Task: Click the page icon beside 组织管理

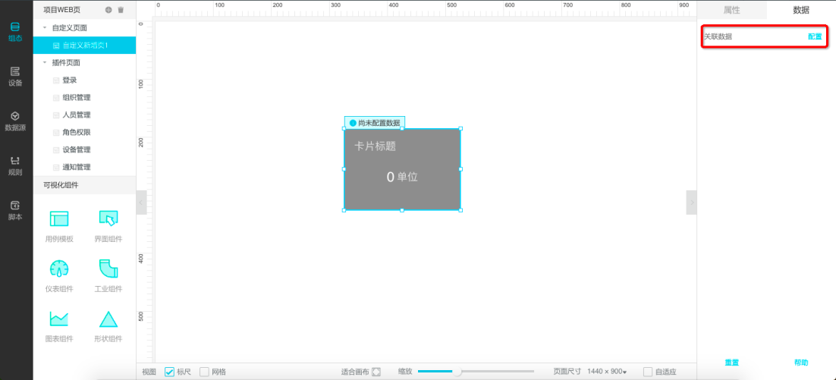Action: click(x=56, y=98)
